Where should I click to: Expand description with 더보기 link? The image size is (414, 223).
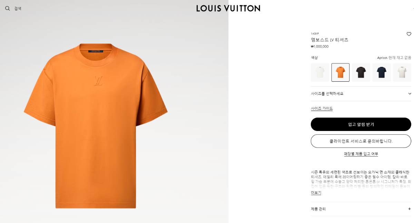[316, 193]
